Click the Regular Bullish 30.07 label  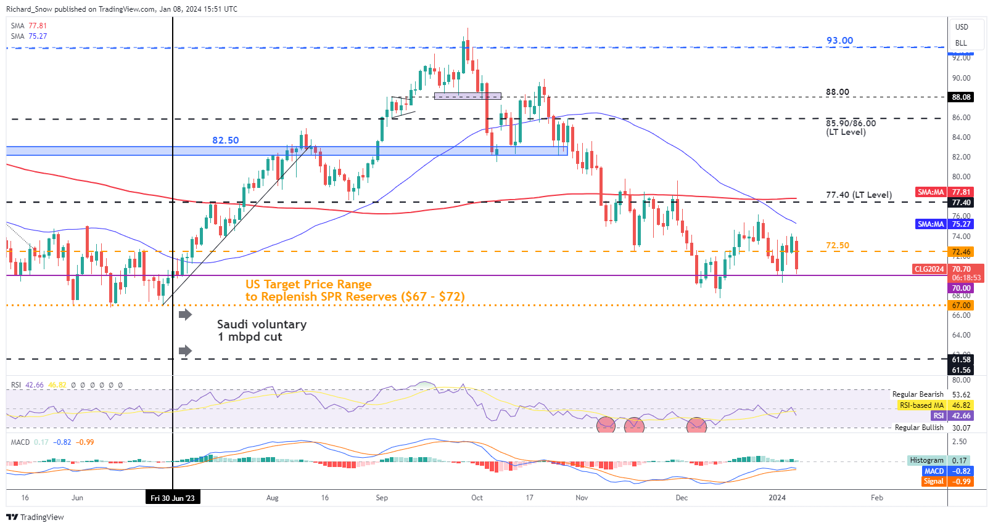click(x=933, y=428)
